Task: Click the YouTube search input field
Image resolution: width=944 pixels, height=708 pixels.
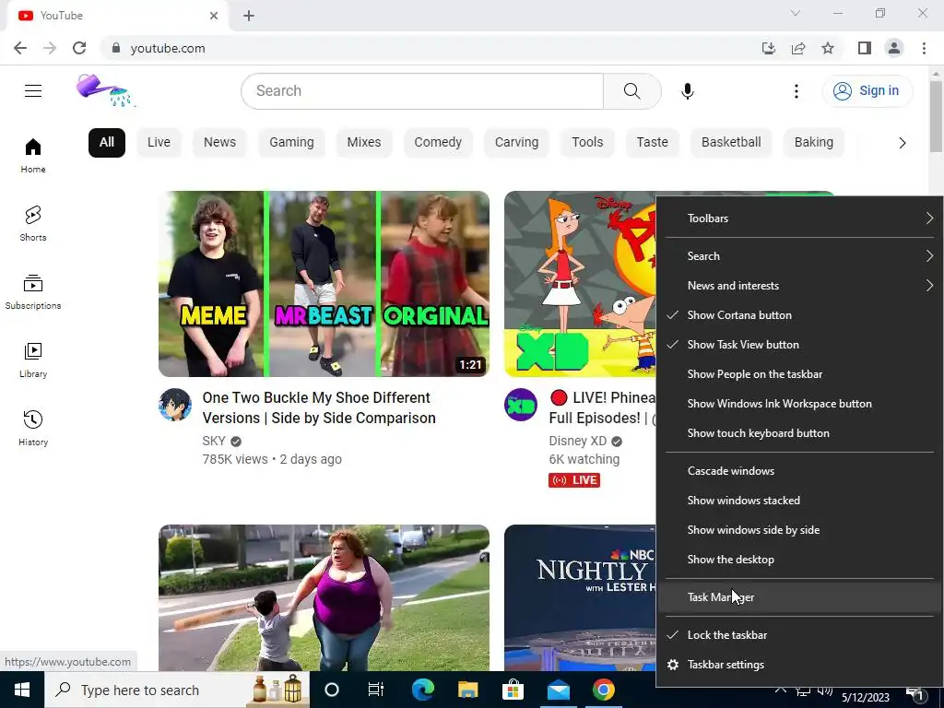Action: point(422,91)
